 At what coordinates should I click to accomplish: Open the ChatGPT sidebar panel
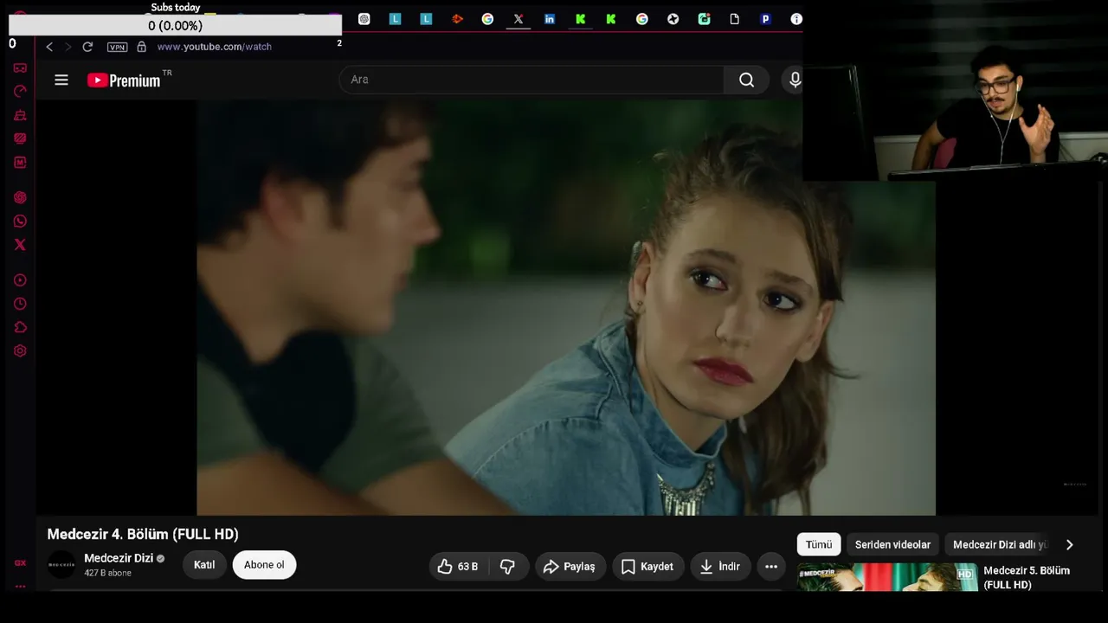point(20,197)
